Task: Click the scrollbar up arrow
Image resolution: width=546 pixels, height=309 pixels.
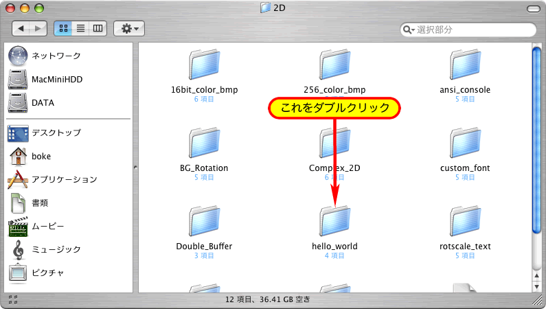Action: 536,276
